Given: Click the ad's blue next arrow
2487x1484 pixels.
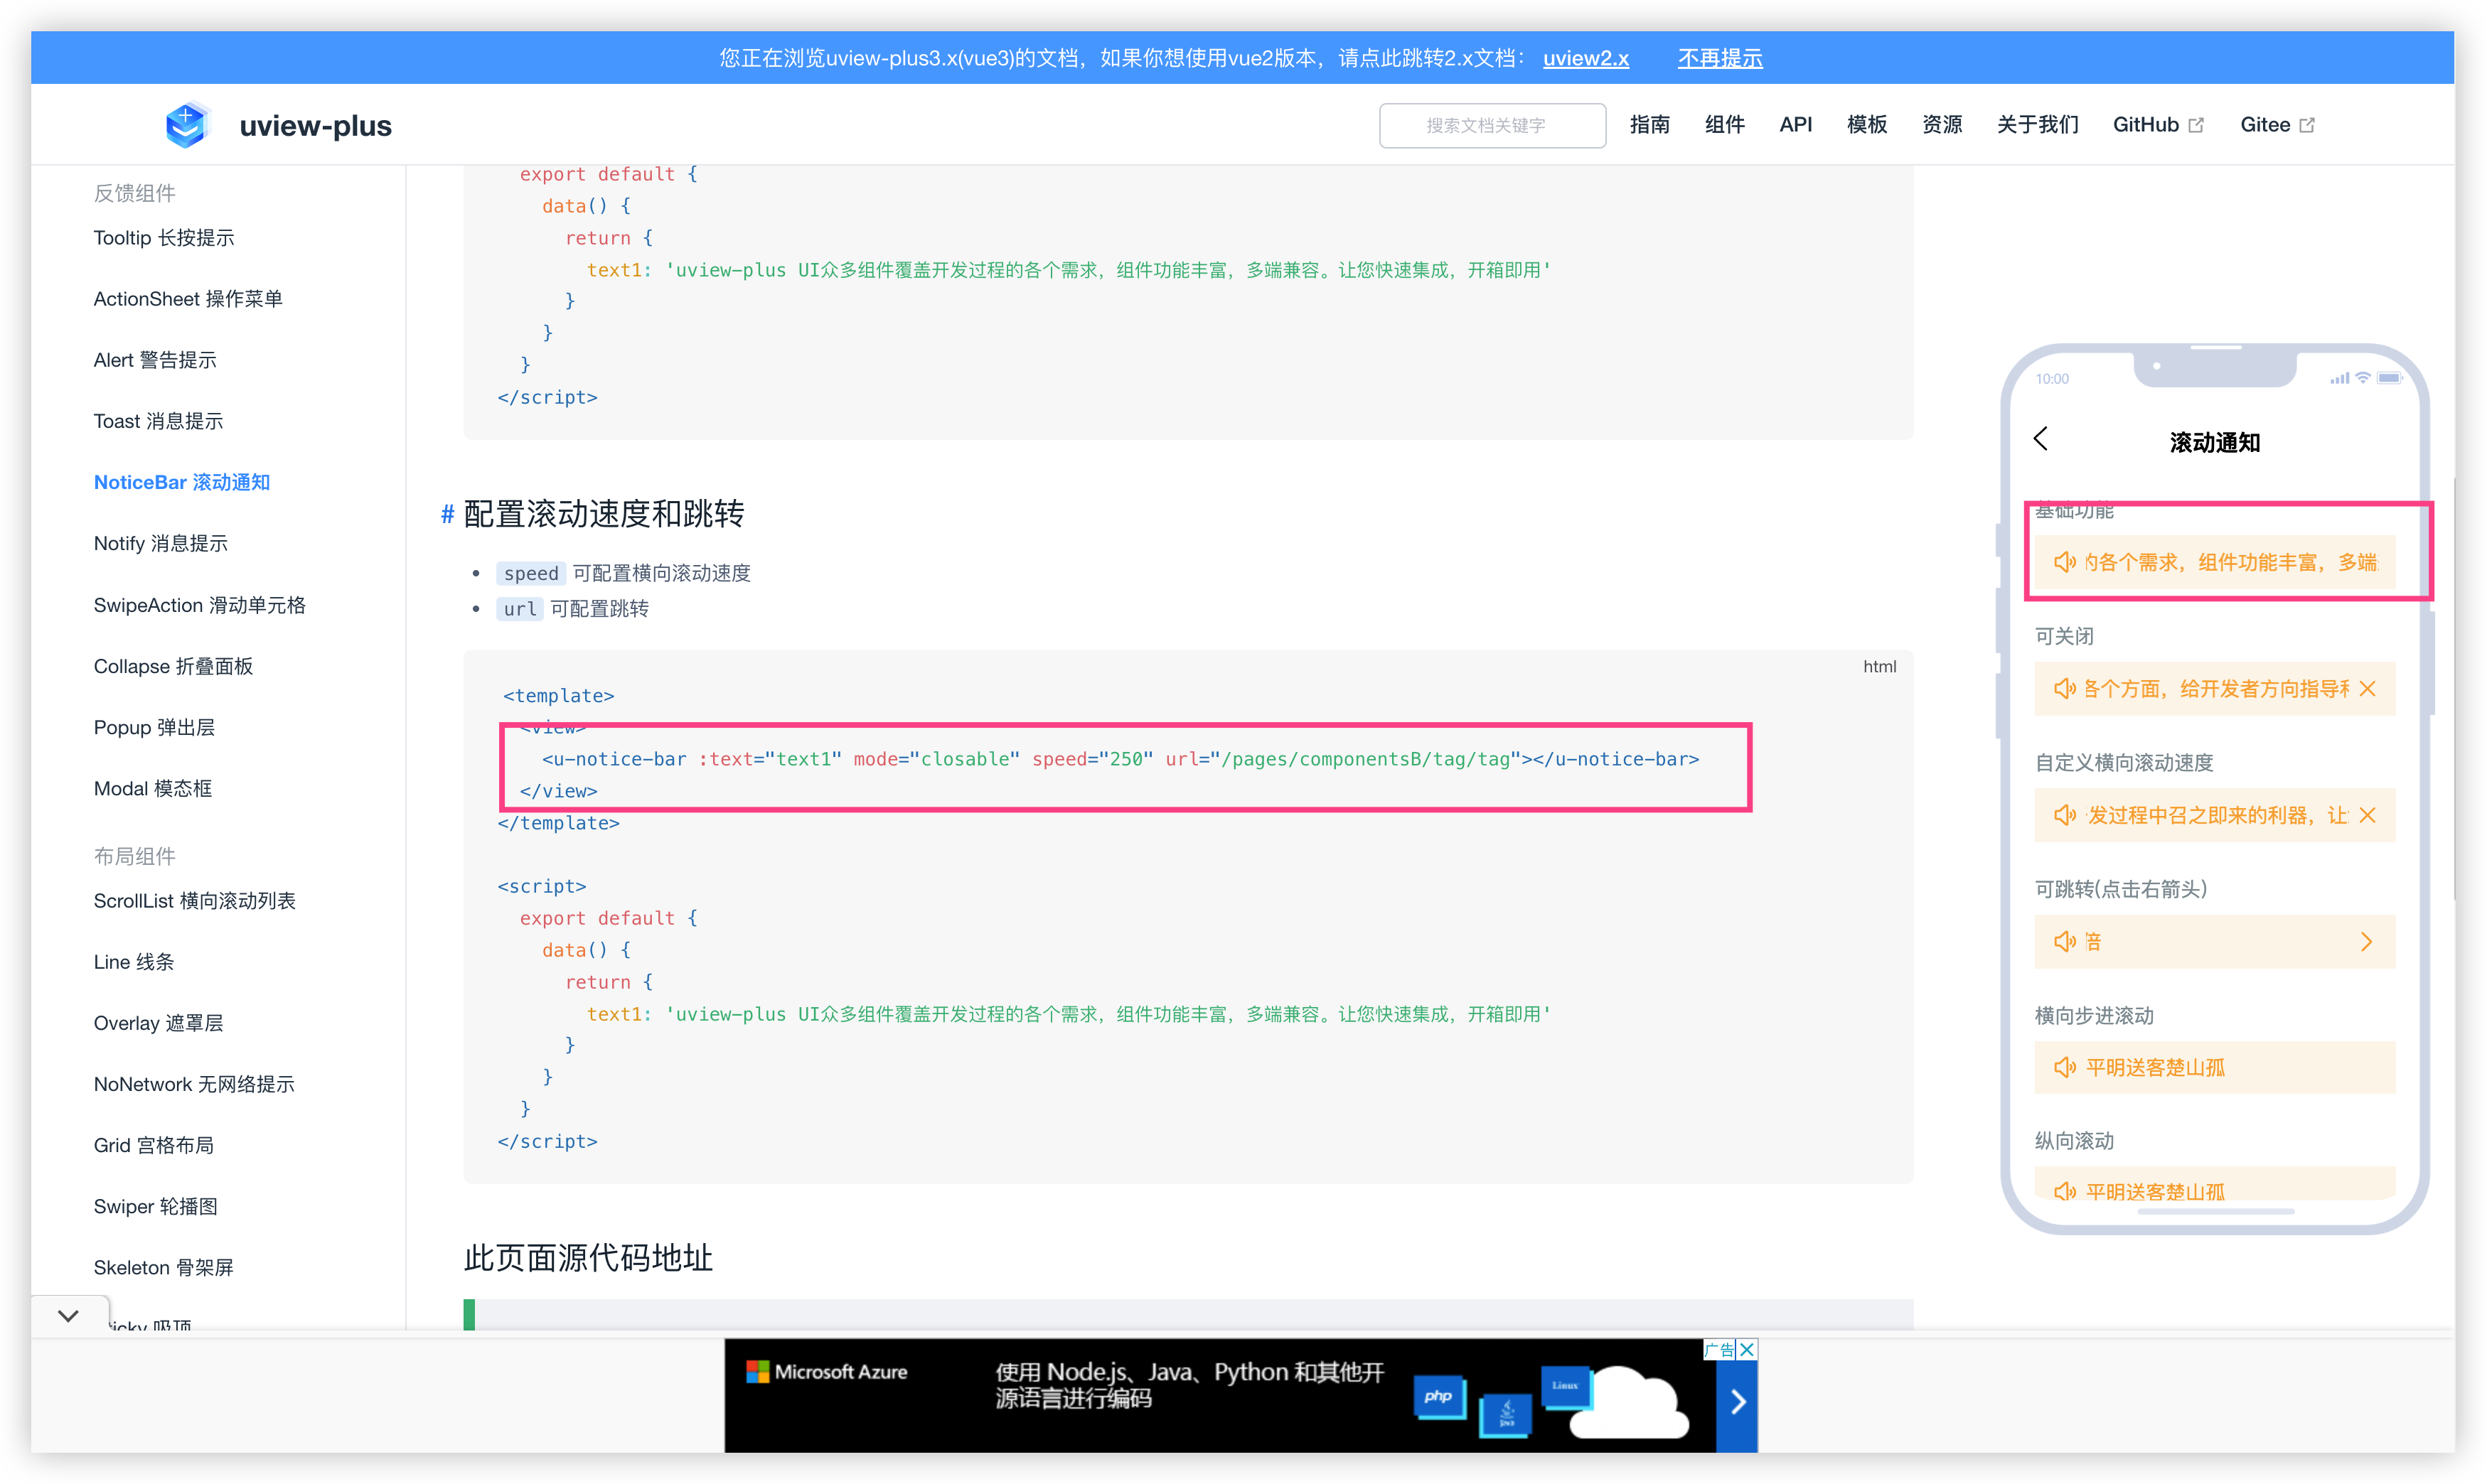Looking at the screenshot, I should point(1738,1402).
